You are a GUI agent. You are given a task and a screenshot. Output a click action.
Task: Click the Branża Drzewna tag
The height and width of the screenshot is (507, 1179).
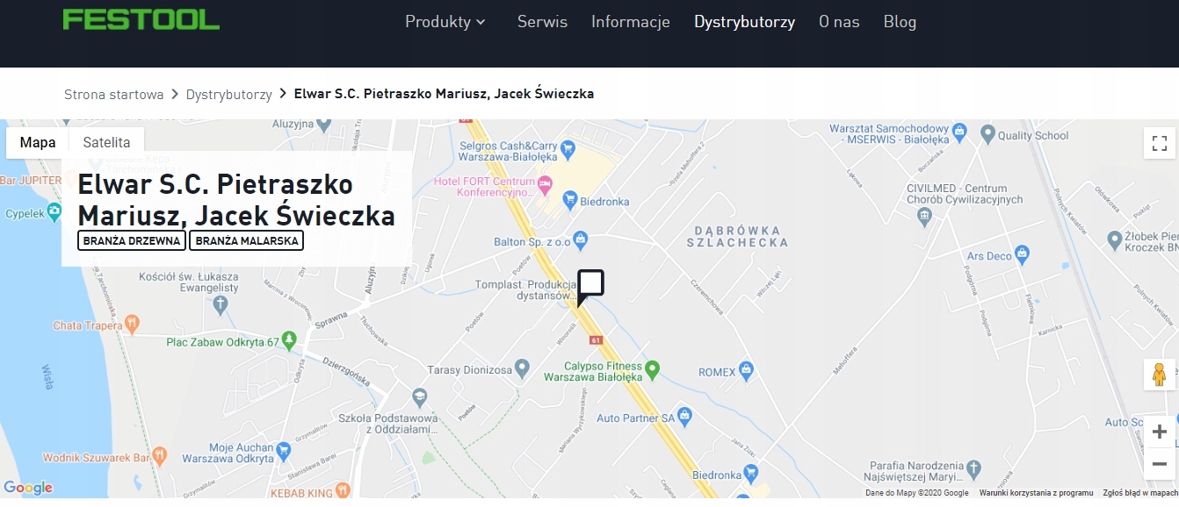click(132, 240)
